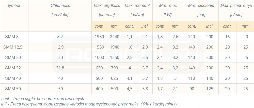Select the 31,8 displacement value
The width and height of the screenshot is (254, 108).
coord(60,68)
